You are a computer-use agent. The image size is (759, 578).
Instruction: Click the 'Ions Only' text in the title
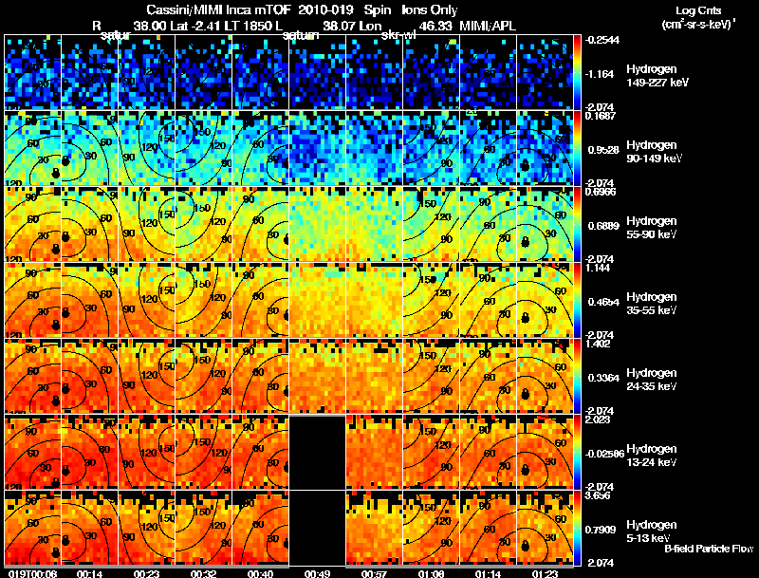(430, 9)
